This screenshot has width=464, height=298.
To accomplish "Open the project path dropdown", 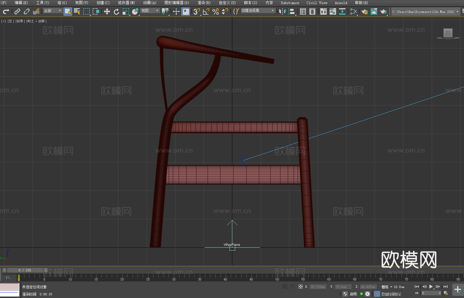I will [425, 12].
